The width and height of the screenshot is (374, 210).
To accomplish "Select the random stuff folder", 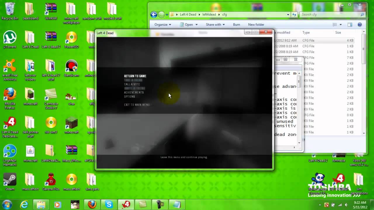I will tap(92, 11).
